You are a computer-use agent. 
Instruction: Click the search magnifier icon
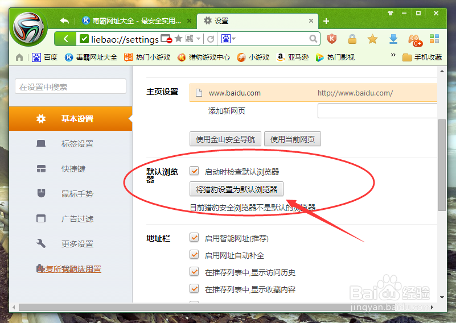pyautogui.click(x=313, y=39)
